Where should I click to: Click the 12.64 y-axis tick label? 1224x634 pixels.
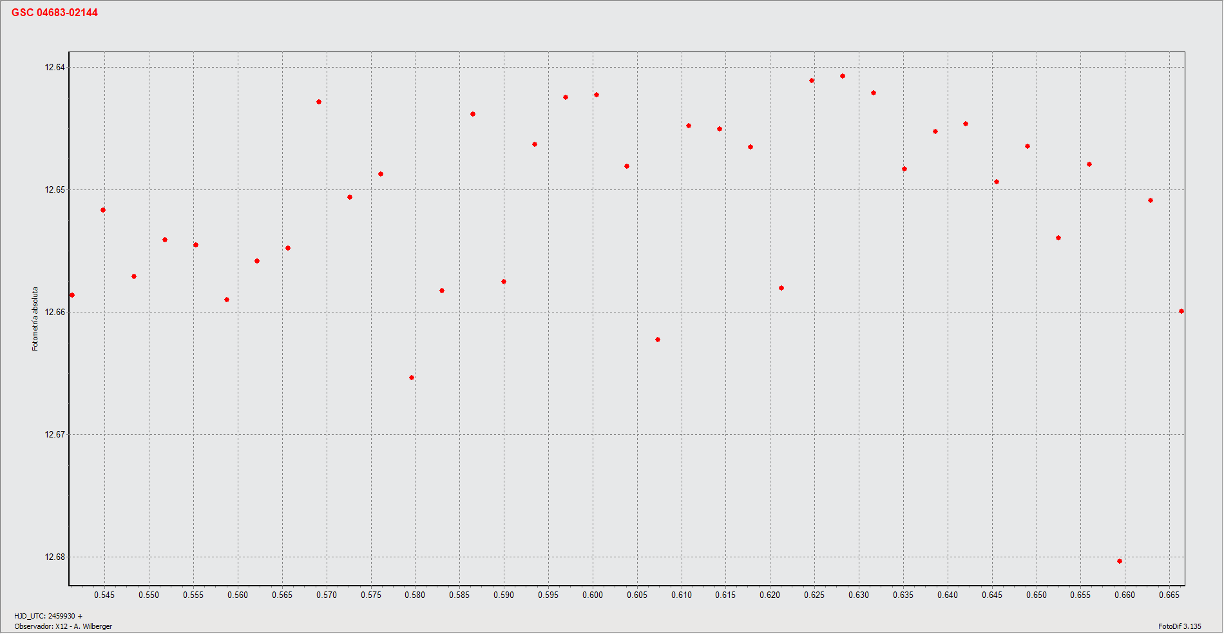[55, 68]
